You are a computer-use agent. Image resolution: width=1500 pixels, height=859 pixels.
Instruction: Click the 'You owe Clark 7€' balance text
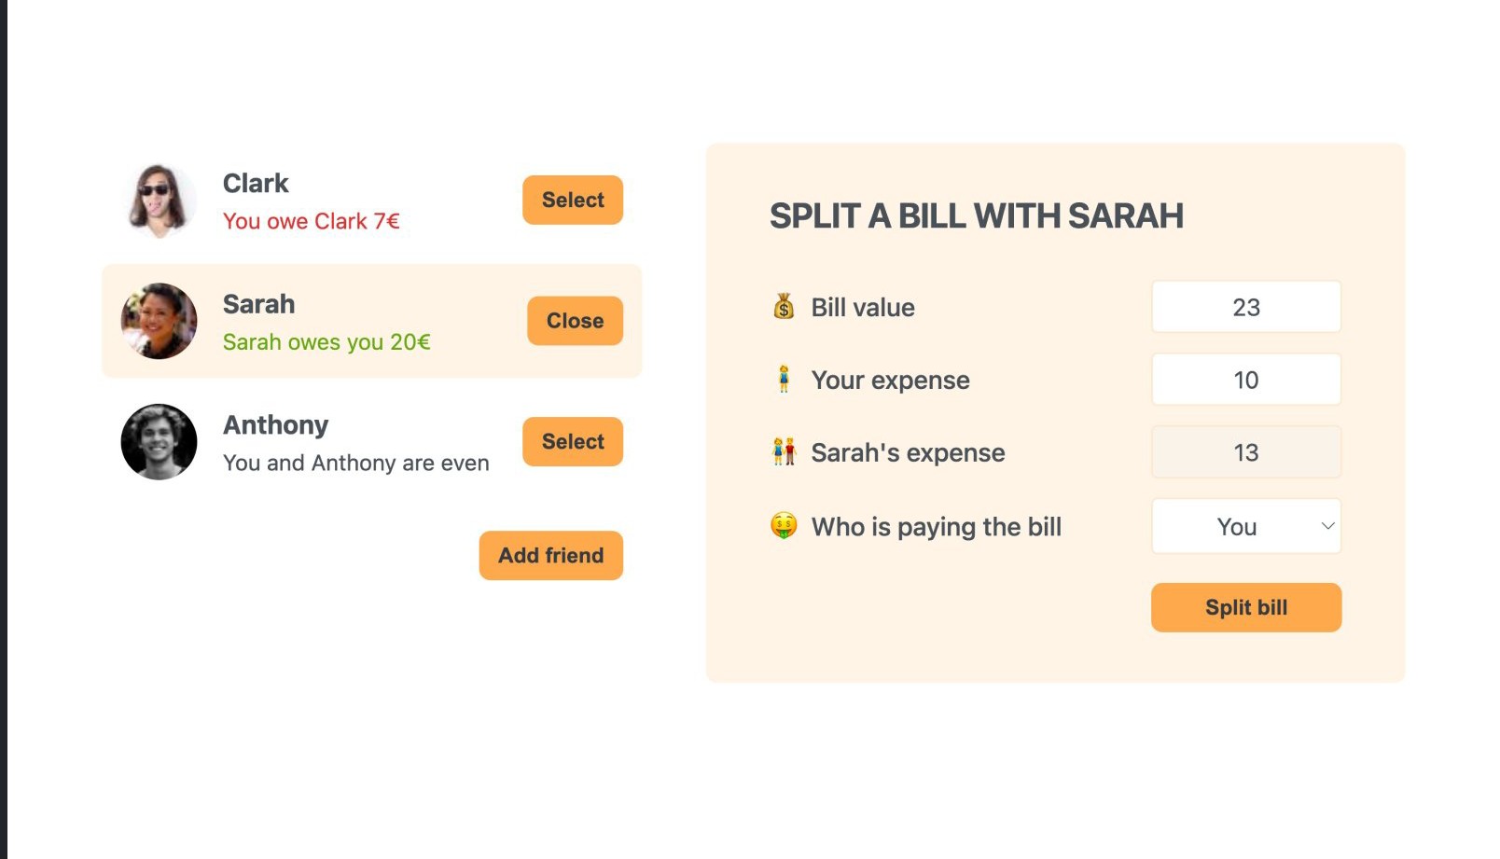point(311,221)
